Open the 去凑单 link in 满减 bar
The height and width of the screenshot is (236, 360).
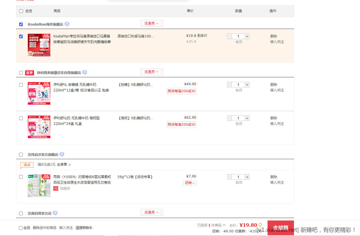coord(62,165)
